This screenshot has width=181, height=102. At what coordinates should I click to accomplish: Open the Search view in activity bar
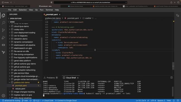(3, 23)
